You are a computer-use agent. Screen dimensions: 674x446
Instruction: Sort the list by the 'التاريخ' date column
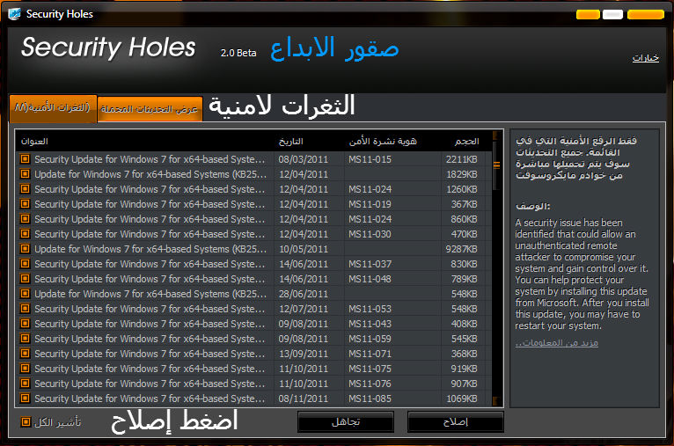click(291, 141)
